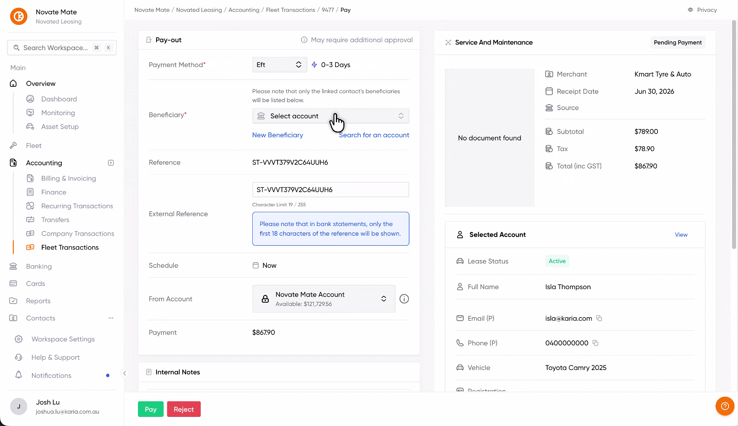The height and width of the screenshot is (426, 738).
Task: Open View link for Selected Account
Action: (x=681, y=235)
